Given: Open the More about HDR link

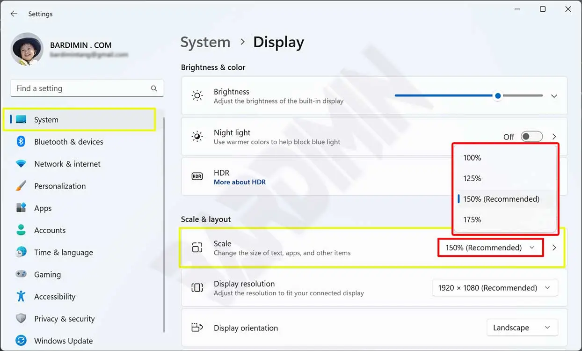Looking at the screenshot, I should pyautogui.click(x=240, y=182).
